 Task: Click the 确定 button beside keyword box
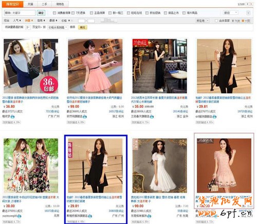(x=41, y=13)
